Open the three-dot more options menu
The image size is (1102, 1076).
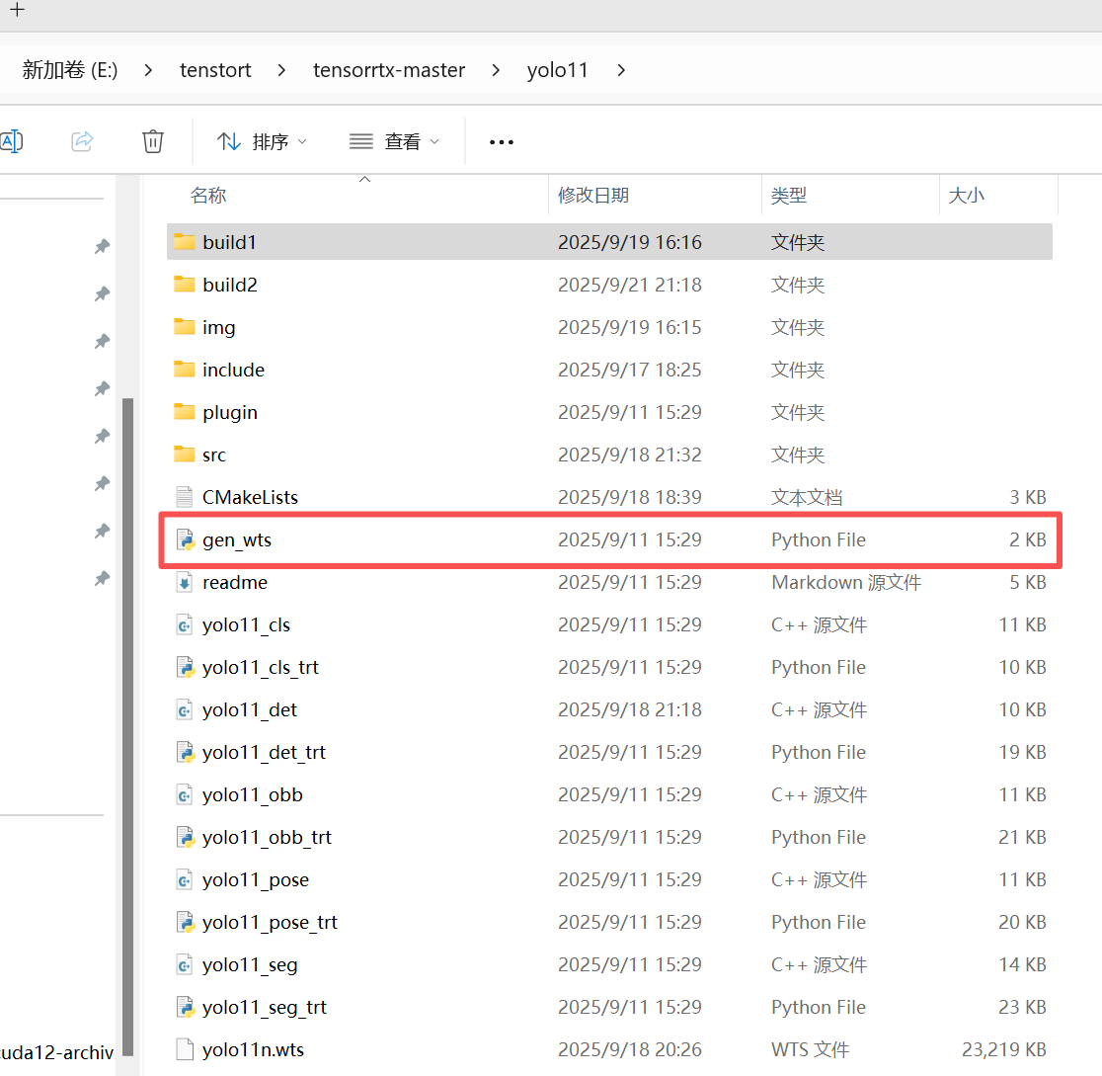point(501,142)
